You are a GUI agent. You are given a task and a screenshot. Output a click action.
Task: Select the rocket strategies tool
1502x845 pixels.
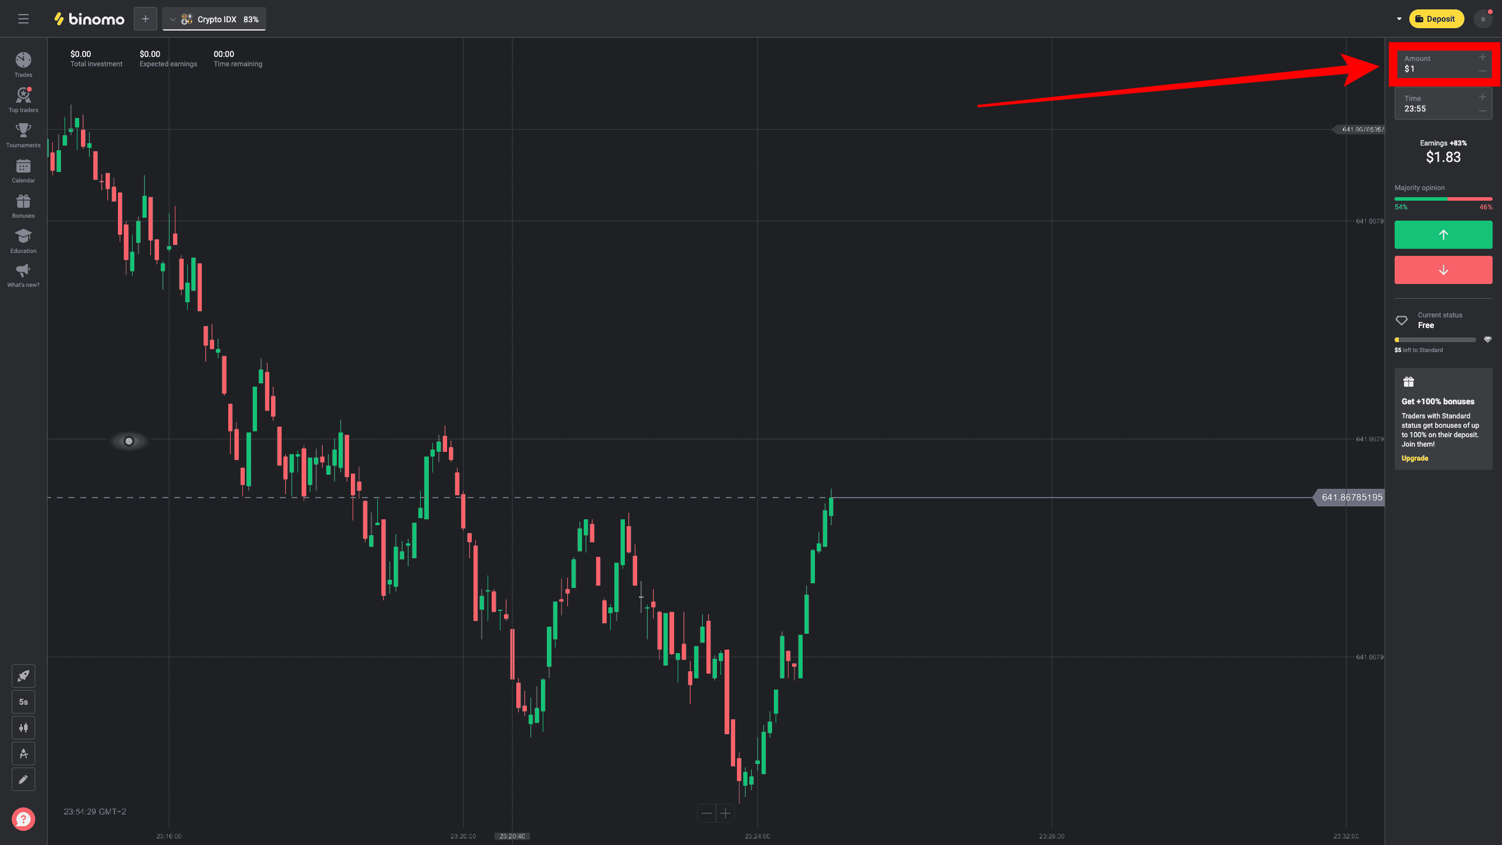23,675
